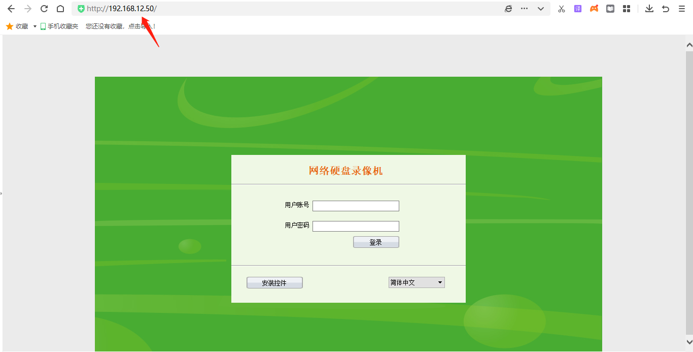This screenshot has height=352, width=693.
Task: Click the green security shield icon
Action: tap(81, 9)
